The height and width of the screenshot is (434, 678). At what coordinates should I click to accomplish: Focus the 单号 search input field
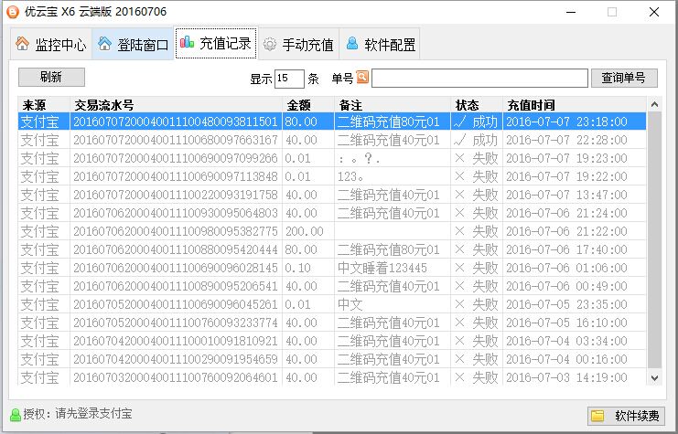point(479,78)
